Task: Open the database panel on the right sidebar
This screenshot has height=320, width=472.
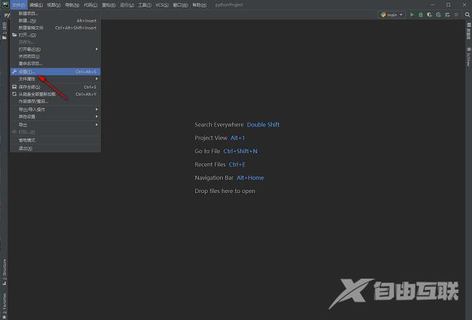Action: click(x=468, y=33)
